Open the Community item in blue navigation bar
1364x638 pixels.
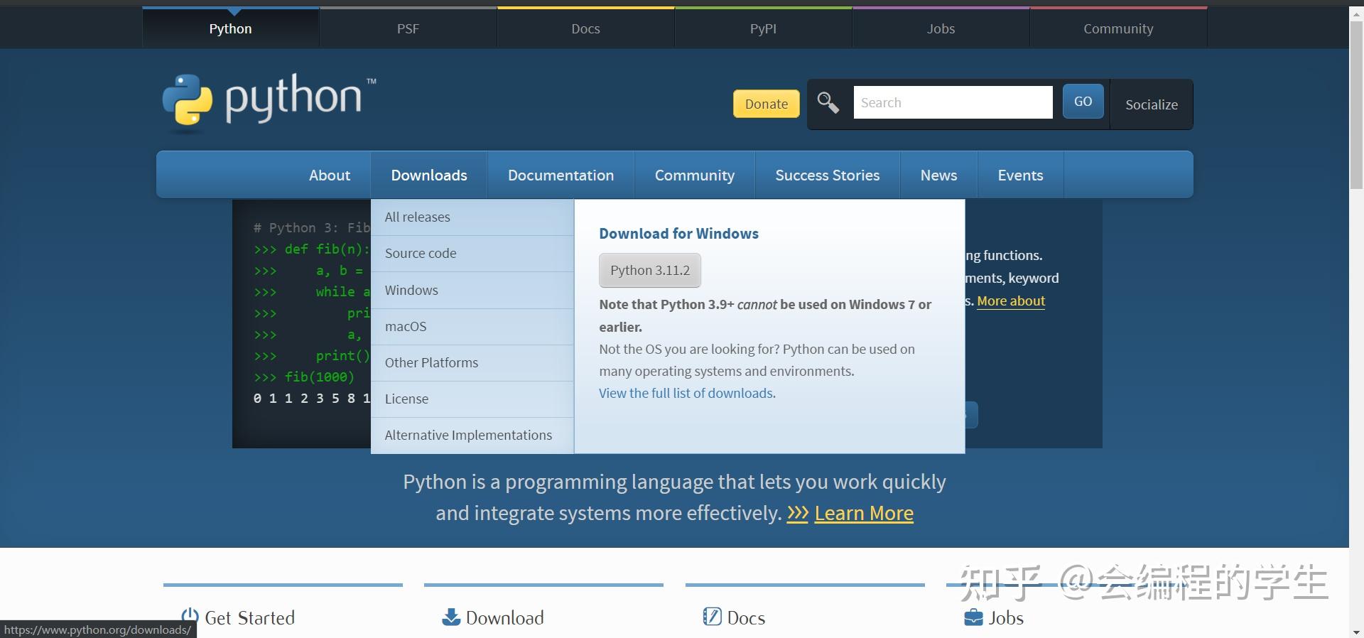694,175
